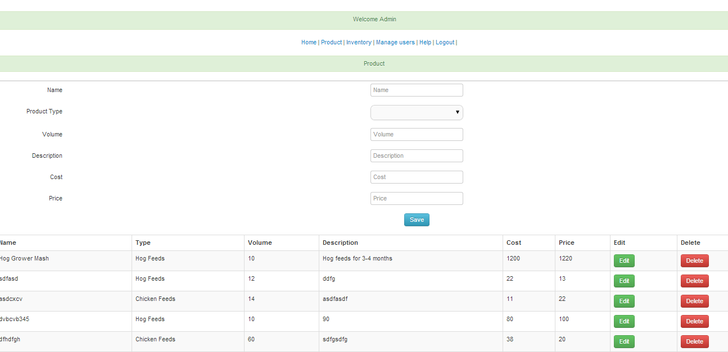Click the cost value 1200

pyautogui.click(x=513, y=258)
